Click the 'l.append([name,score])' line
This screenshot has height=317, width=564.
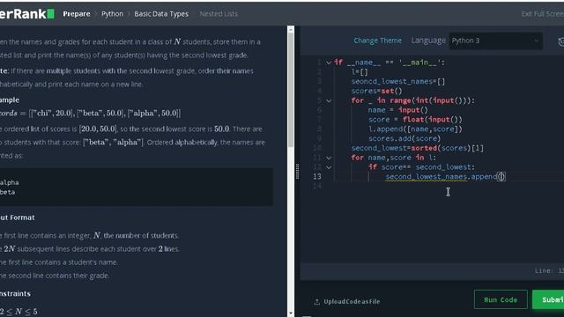(415, 129)
